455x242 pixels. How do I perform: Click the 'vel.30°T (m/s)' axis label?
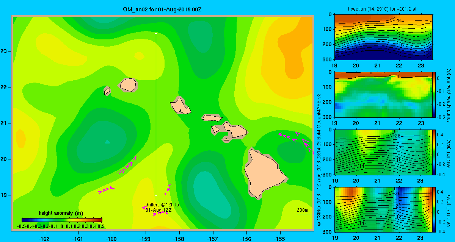click(x=448, y=153)
